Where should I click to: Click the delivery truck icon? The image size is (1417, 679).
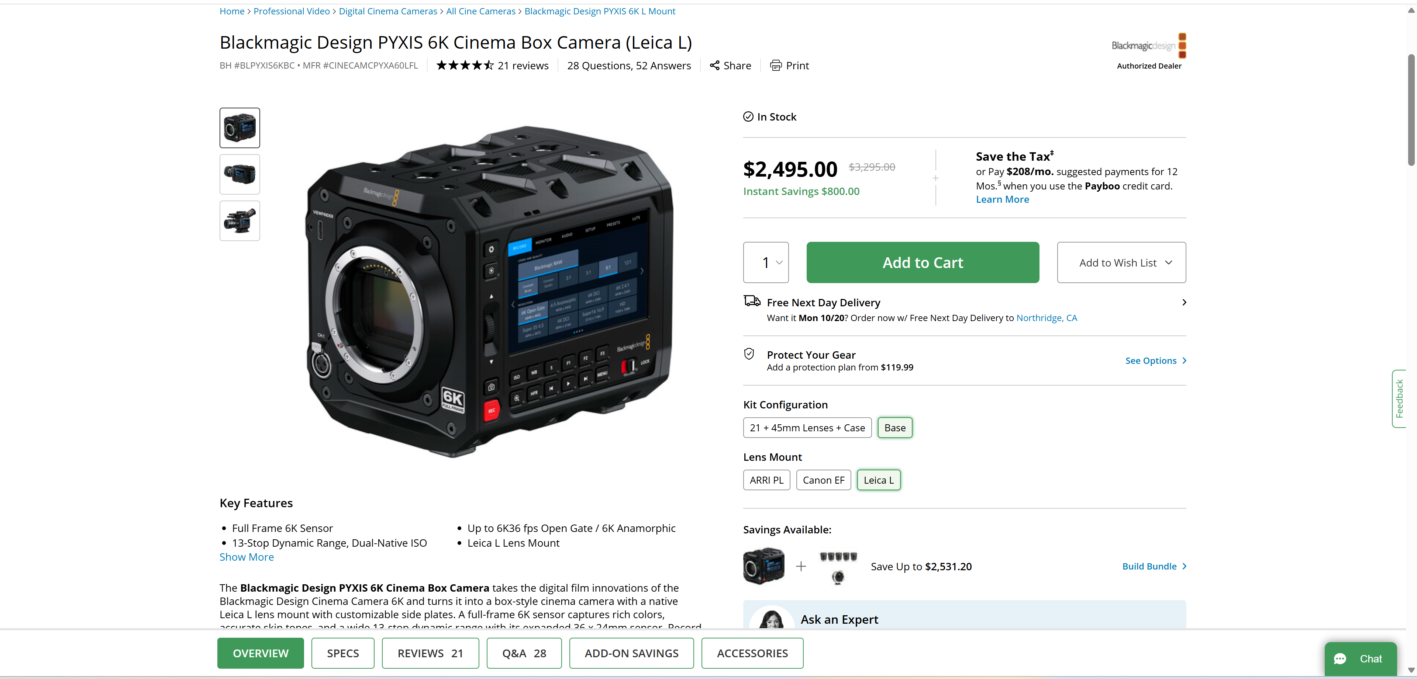[x=752, y=301]
